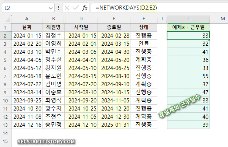
Task: Select the cell showing 40 in column L
Action: point(188,117)
